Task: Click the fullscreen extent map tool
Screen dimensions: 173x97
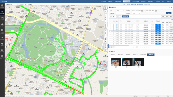Action: [106, 15]
